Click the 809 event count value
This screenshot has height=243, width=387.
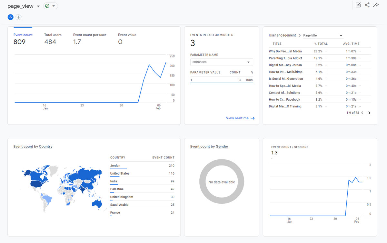[19, 42]
